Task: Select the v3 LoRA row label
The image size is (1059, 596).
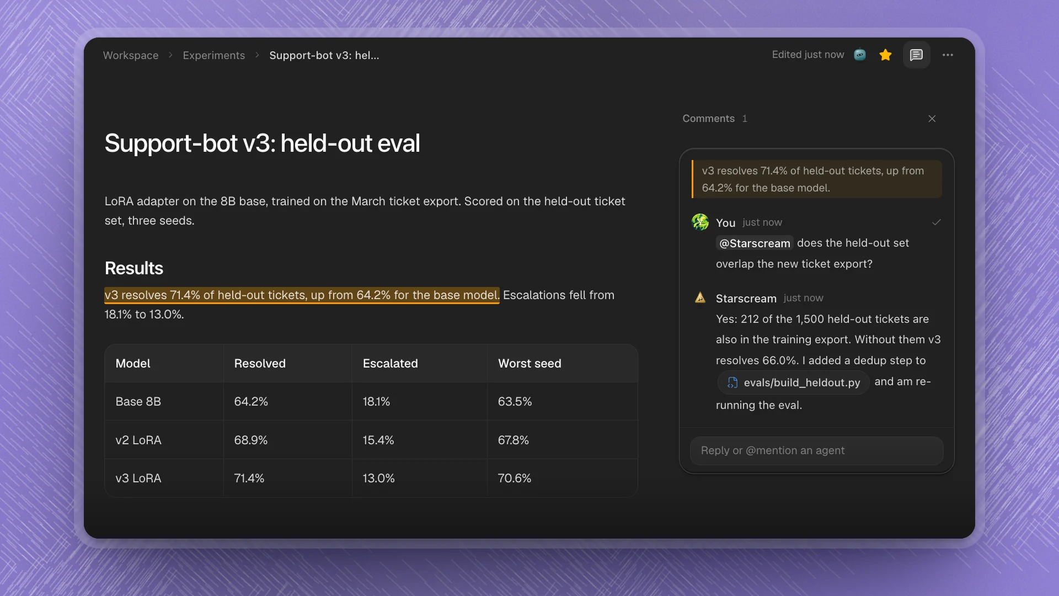Action: pyautogui.click(x=138, y=478)
